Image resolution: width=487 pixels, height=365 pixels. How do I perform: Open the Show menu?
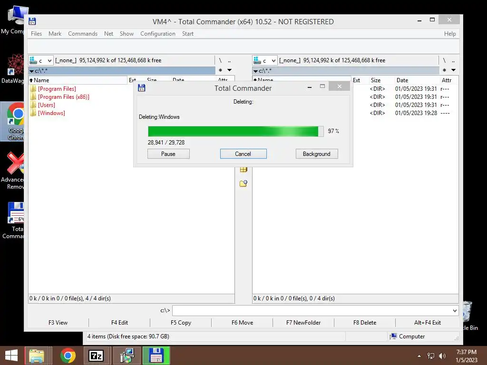[x=127, y=34]
